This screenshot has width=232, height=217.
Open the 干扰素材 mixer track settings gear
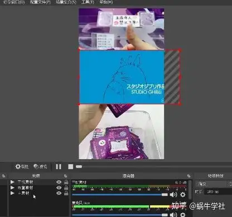coord(183,195)
